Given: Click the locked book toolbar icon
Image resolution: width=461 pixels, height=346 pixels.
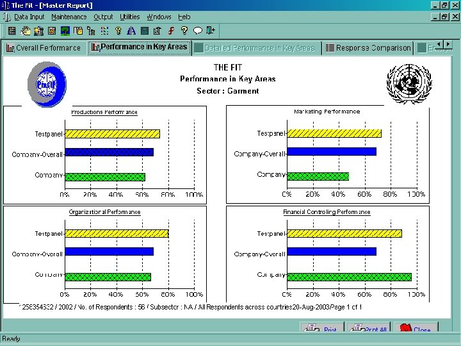Looking at the screenshot, I should (x=78, y=31).
